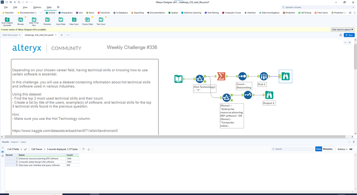Click the results Search field
The width and height of the screenshot is (357, 195).
click(x=293, y=149)
